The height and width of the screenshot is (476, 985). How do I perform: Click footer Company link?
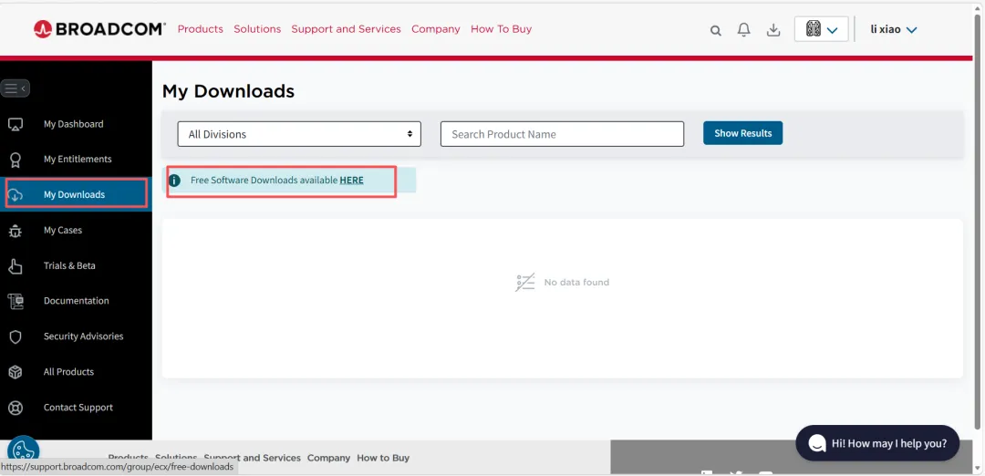(328, 458)
